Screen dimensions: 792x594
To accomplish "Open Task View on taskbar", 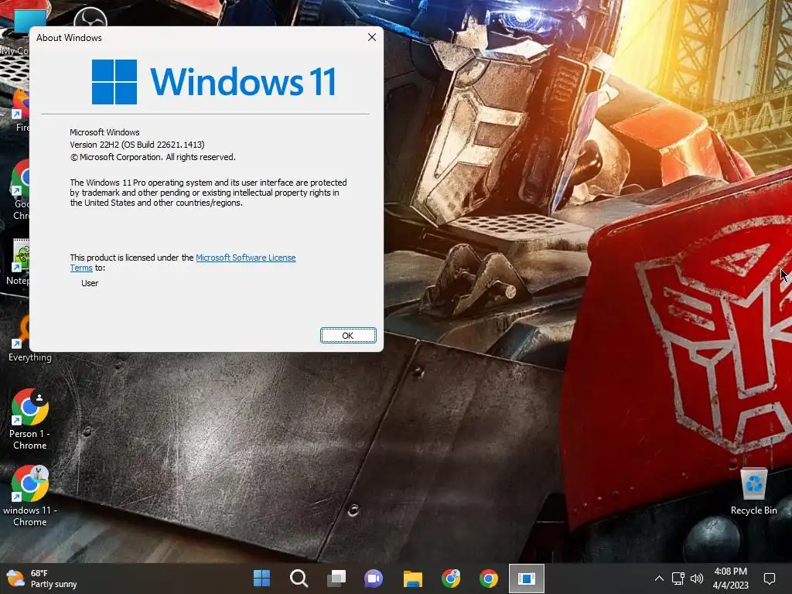I will click(x=336, y=579).
